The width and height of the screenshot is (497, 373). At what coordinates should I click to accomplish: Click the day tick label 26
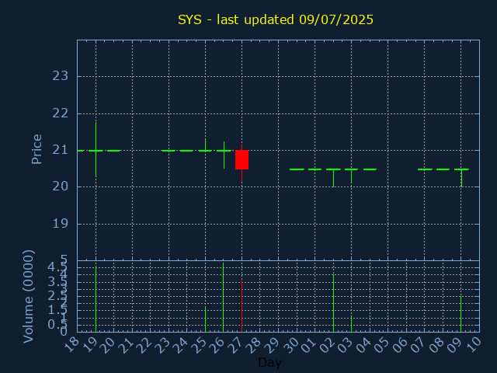tap(219, 344)
